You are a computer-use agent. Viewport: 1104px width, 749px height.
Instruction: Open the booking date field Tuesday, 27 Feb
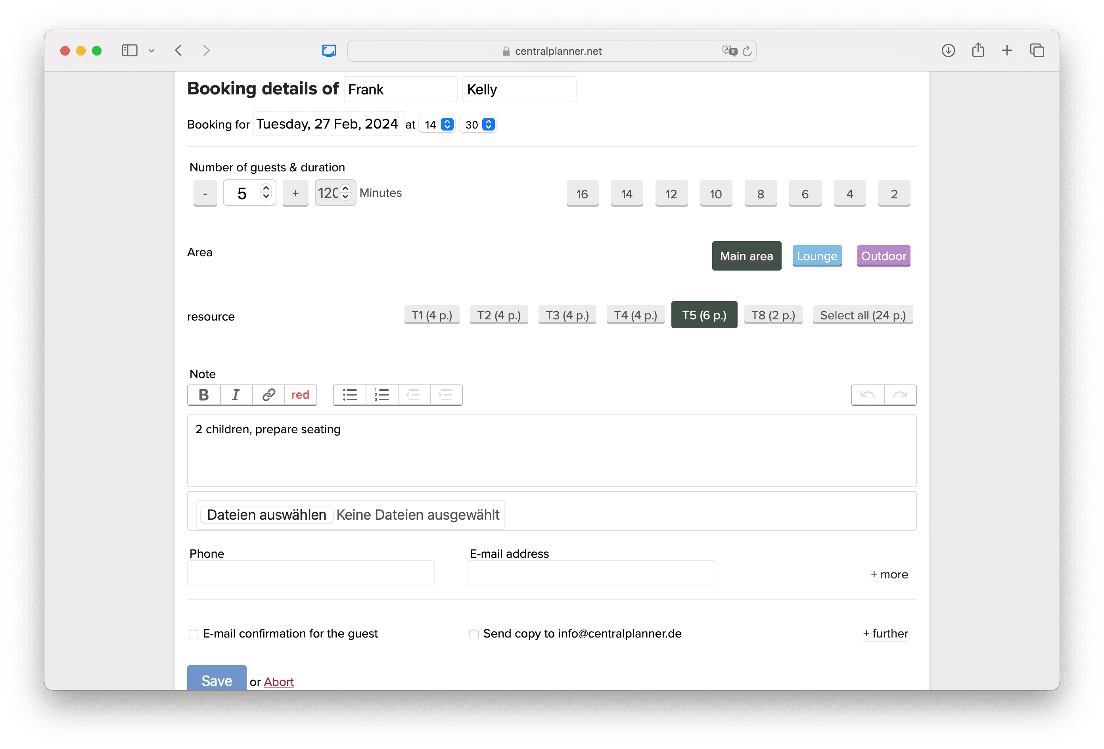pyautogui.click(x=329, y=123)
